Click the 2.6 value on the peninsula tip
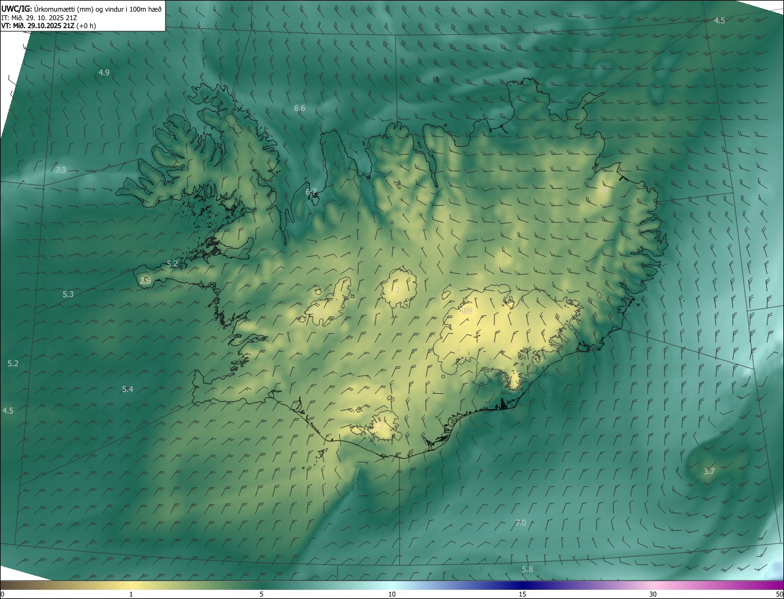 145,281
